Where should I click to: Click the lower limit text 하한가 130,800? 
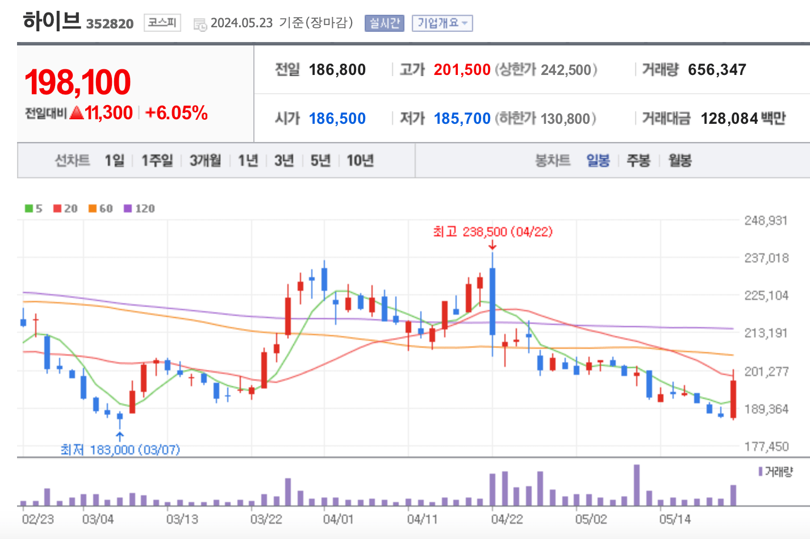[545, 119]
